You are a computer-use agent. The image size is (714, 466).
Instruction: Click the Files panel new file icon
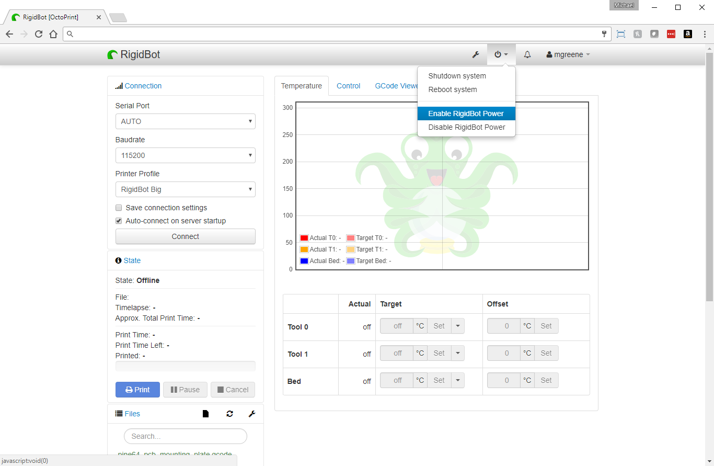pyautogui.click(x=205, y=414)
